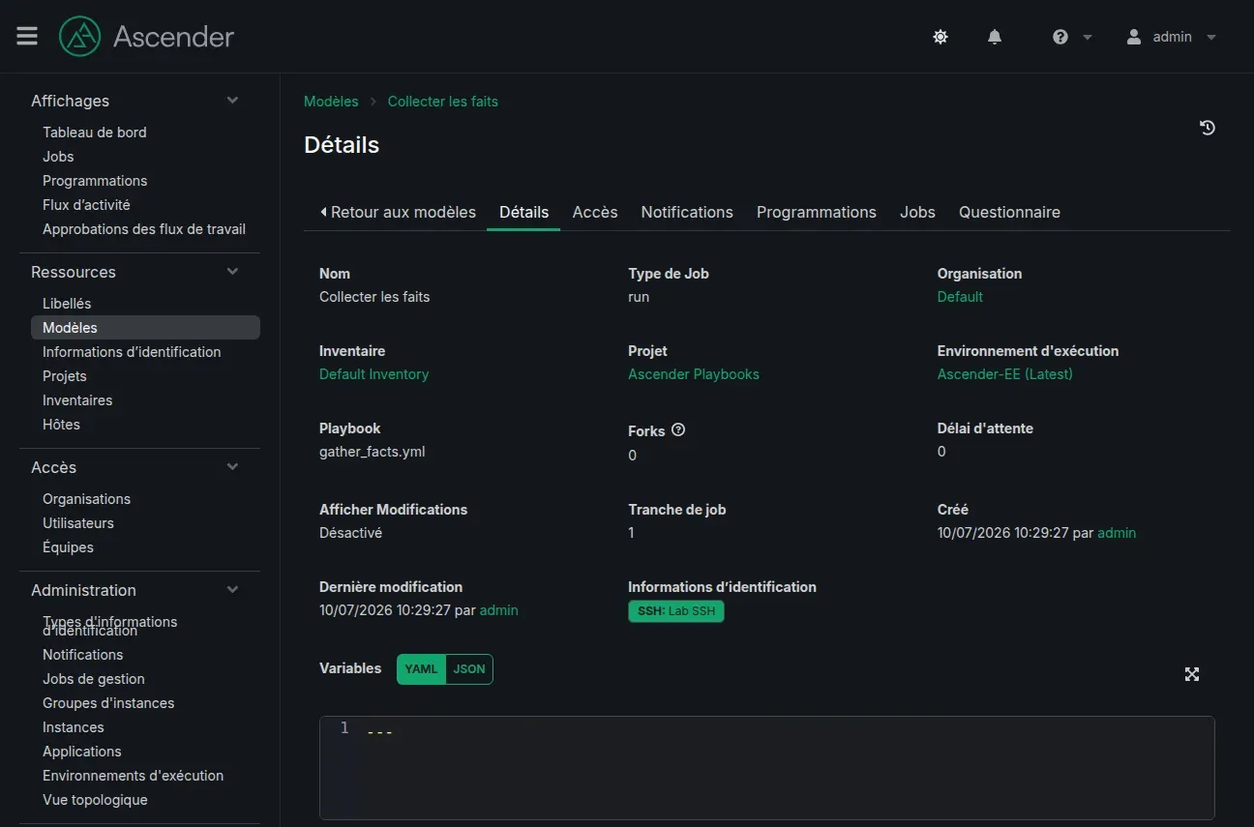
Task: Open Informations d'identification in sidebar
Action: point(132,352)
